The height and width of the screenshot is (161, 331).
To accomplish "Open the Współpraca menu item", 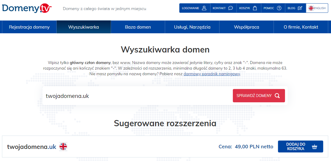I will click(246, 27).
